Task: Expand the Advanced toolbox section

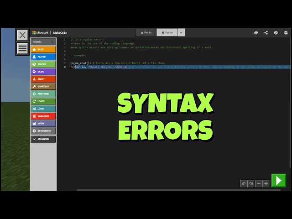Action: click(43, 139)
